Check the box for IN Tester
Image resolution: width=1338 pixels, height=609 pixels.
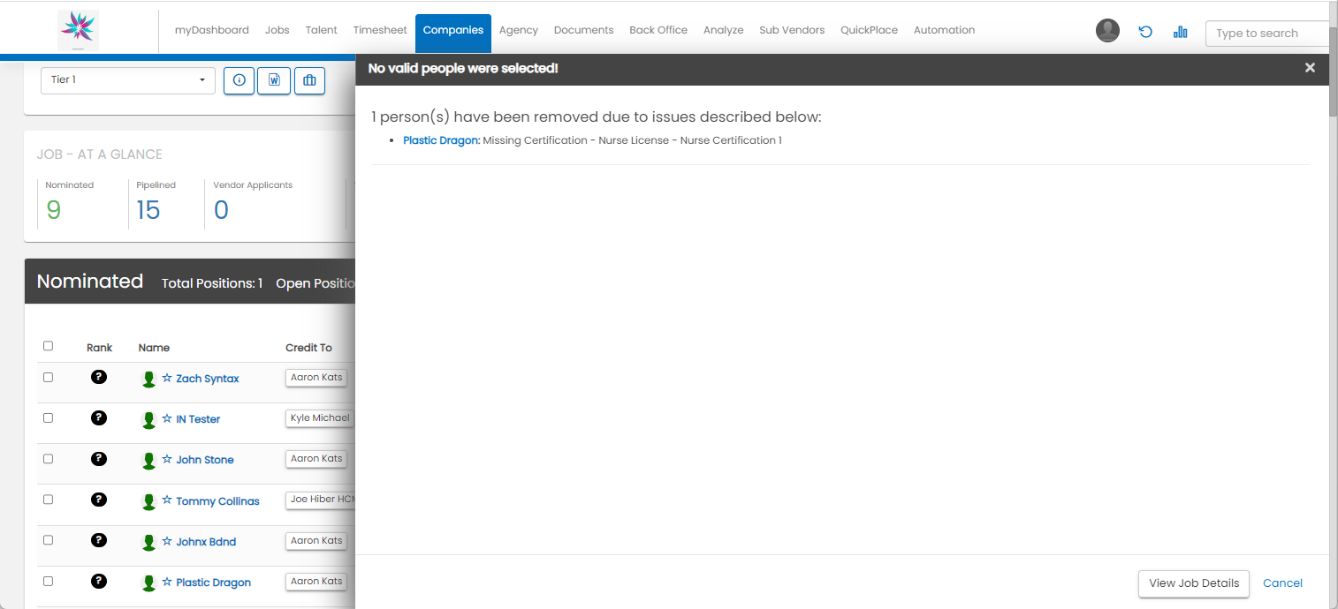point(48,417)
